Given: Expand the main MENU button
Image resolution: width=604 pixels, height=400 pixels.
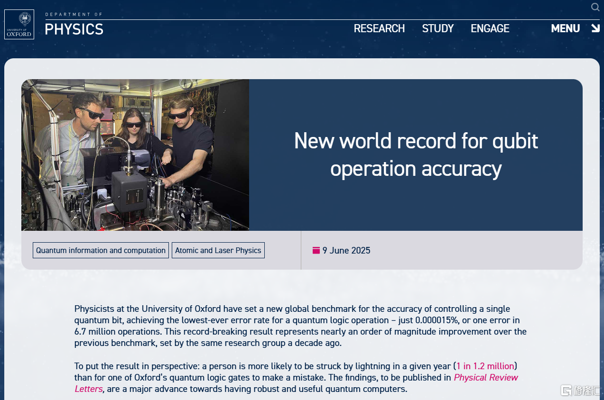Looking at the screenshot, I should (565, 28).
